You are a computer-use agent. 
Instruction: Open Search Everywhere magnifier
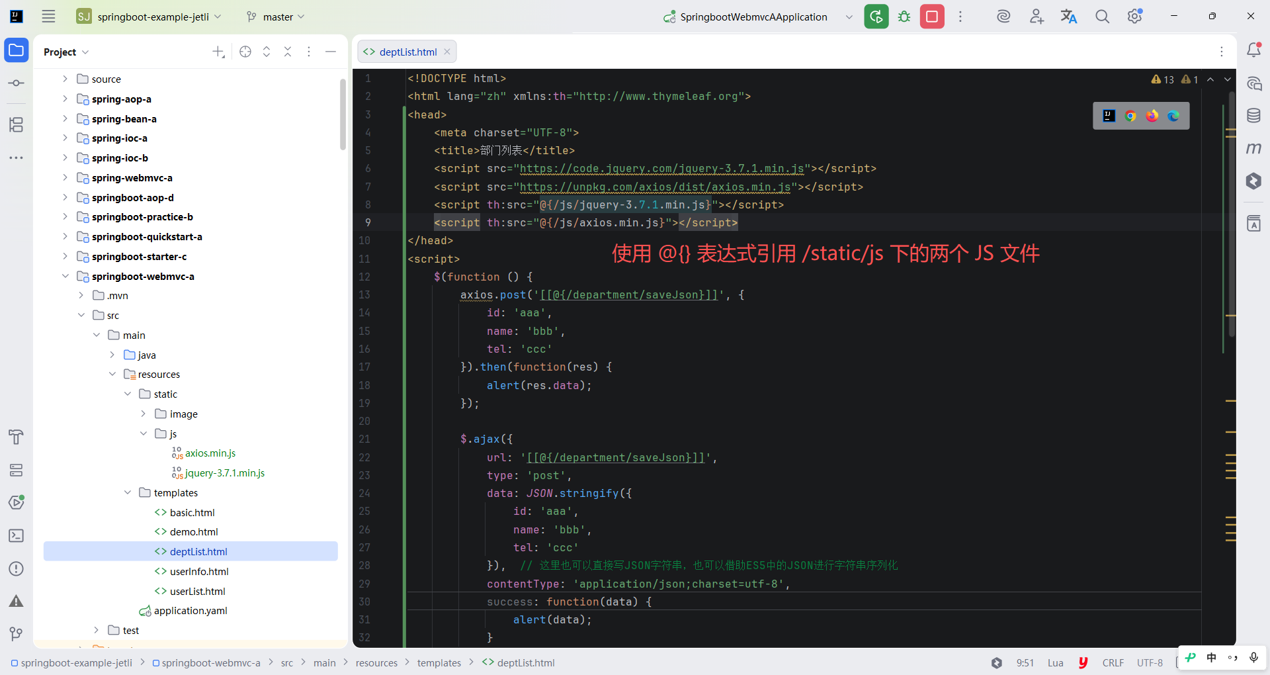[x=1102, y=17]
